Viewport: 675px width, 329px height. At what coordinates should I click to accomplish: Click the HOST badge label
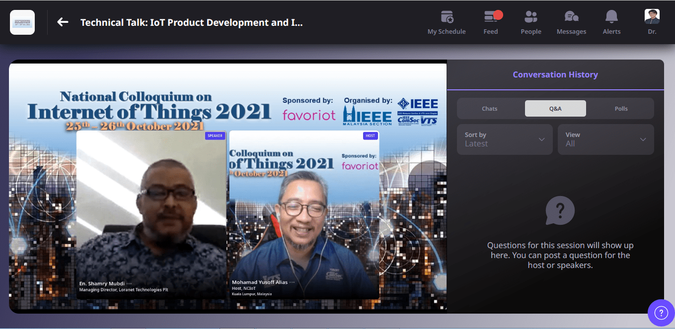(x=371, y=135)
